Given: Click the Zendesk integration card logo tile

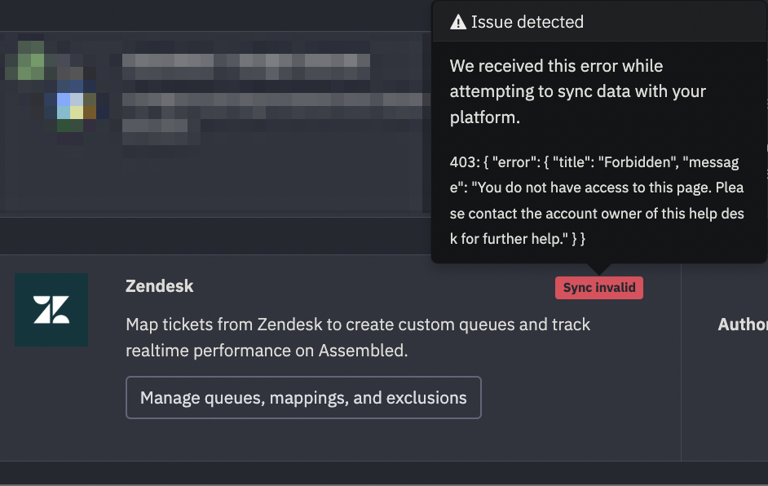Looking at the screenshot, I should [x=51, y=309].
